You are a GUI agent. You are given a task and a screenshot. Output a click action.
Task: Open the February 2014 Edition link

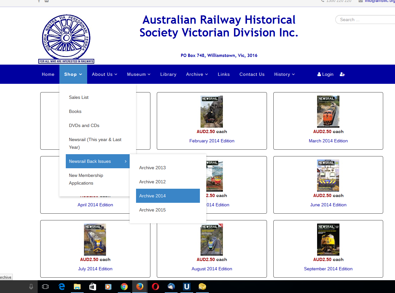(x=212, y=141)
